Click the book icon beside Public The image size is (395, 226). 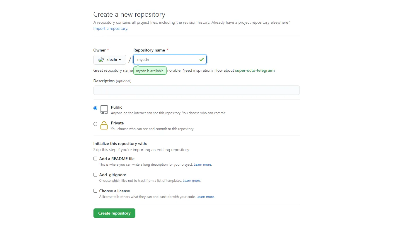tap(104, 109)
